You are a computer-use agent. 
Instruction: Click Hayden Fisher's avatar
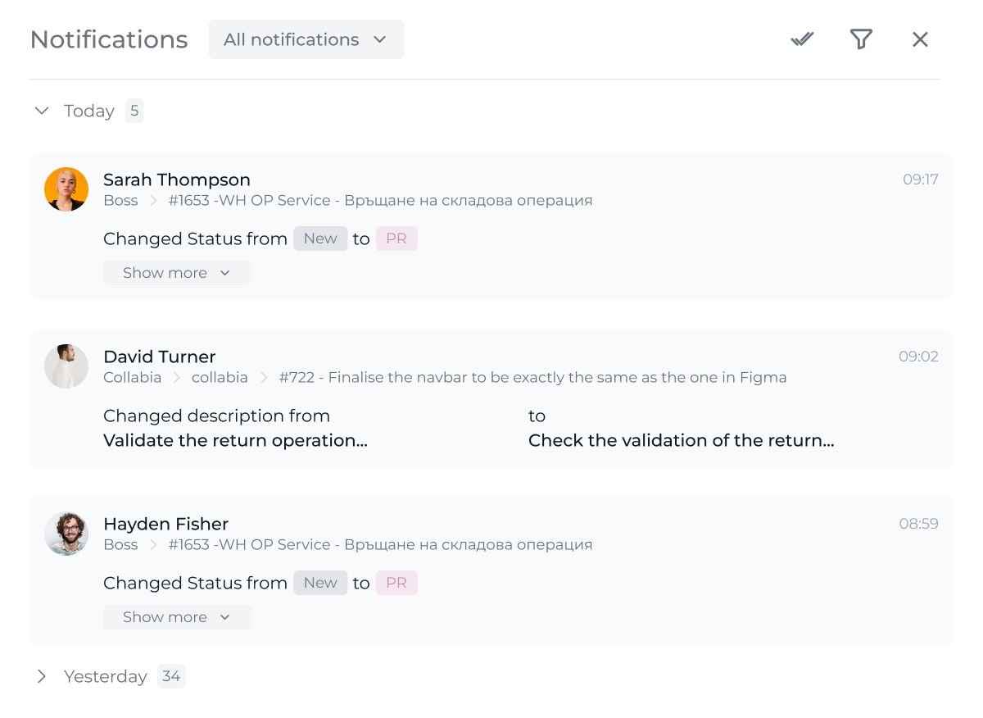tap(66, 533)
